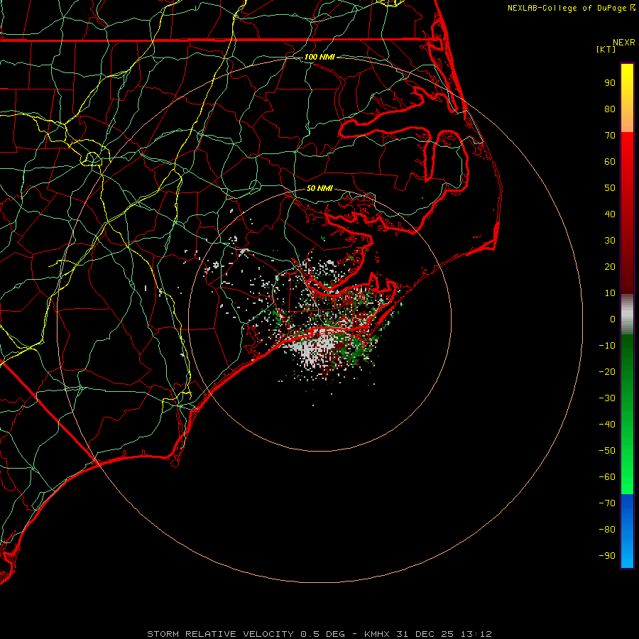Image resolution: width=639 pixels, height=639 pixels.
Task: Select the positive 10 knots scale value
Action: (610, 293)
